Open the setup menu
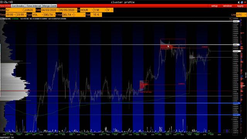 (x=214, y=6)
